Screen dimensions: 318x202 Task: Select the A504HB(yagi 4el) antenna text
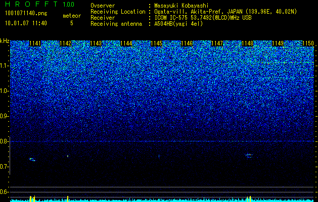tap(178, 24)
